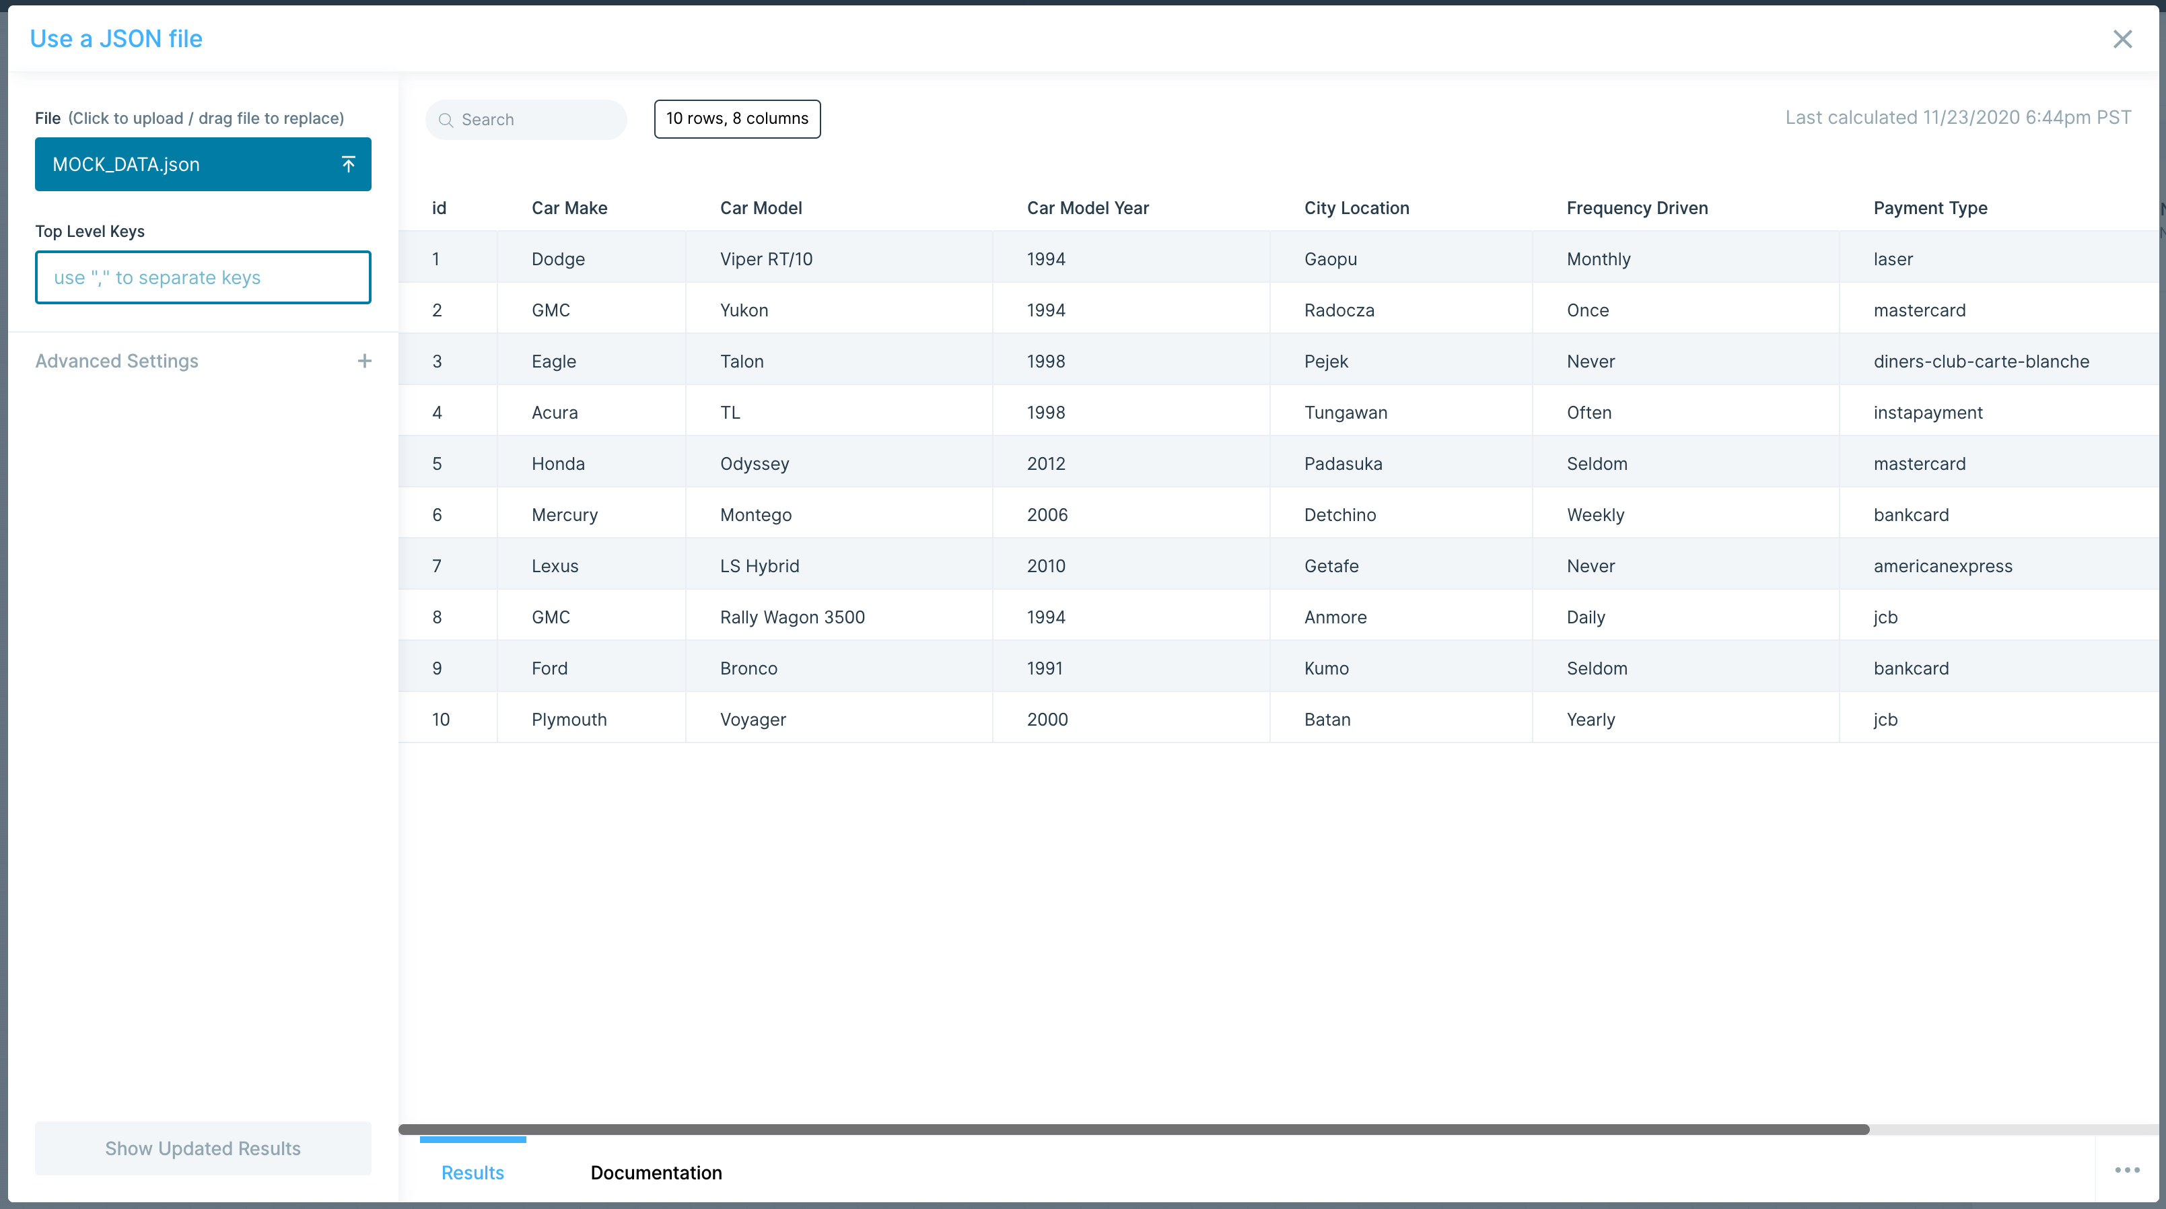
Task: Select the Gaopu city cell
Action: click(1400, 258)
